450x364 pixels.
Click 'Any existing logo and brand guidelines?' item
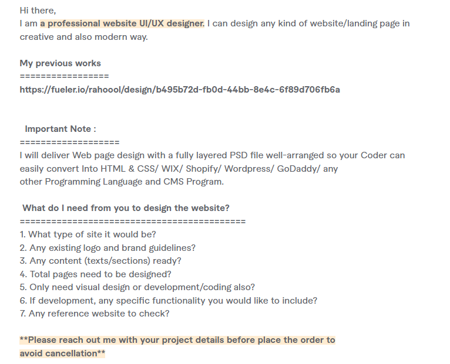click(108, 248)
